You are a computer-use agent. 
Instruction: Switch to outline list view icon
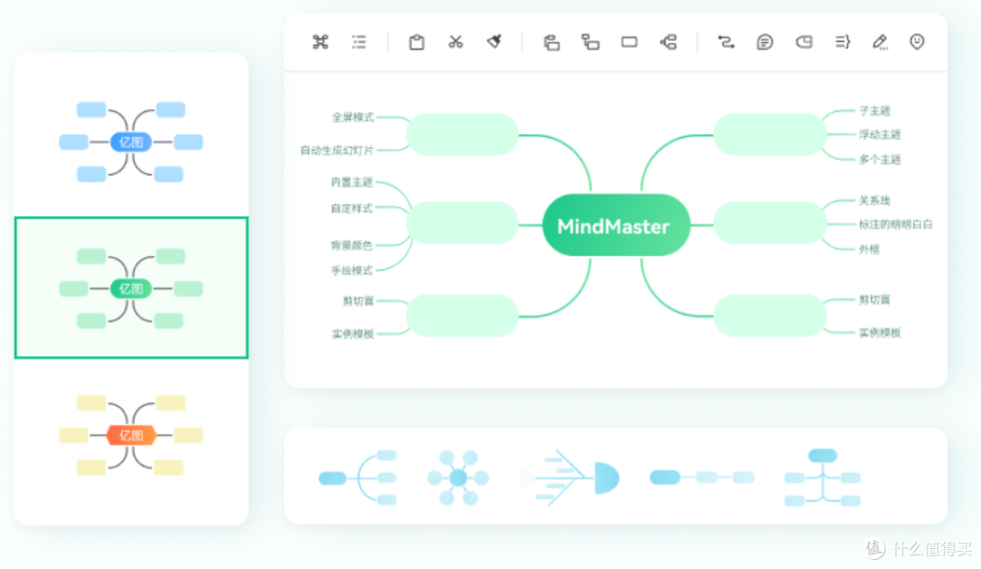[359, 42]
